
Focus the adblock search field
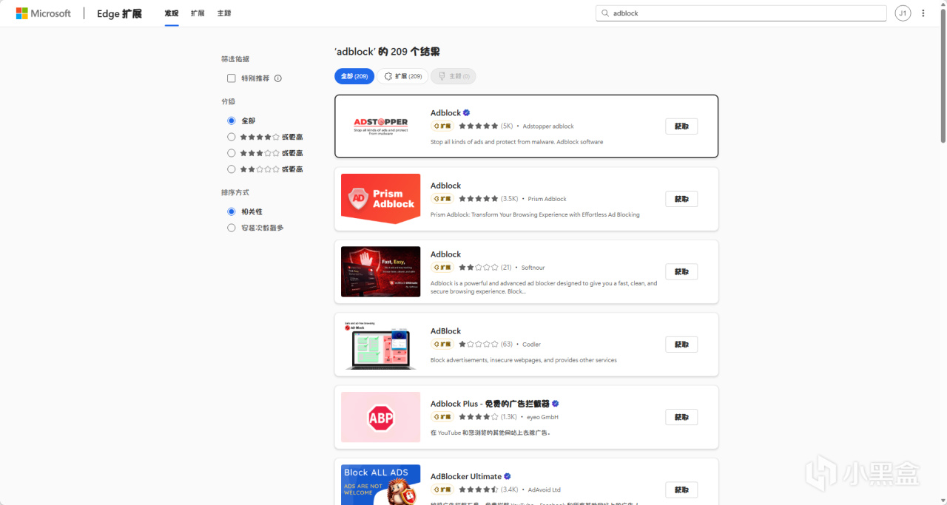click(x=741, y=13)
